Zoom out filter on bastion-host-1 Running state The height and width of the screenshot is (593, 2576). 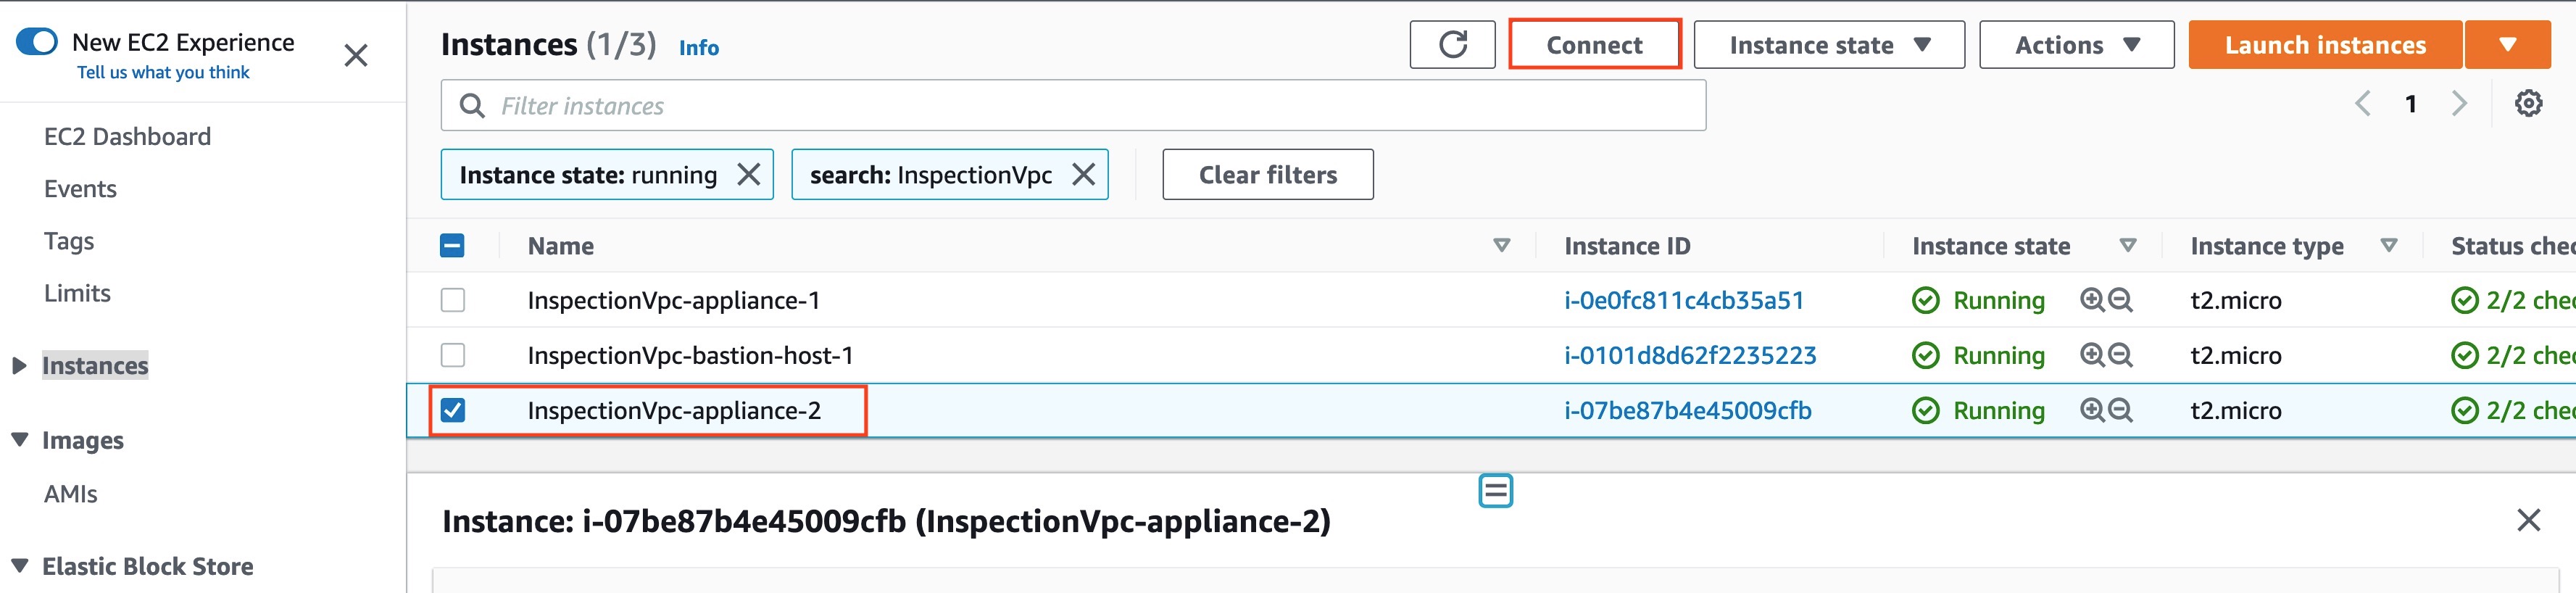pyautogui.click(x=2120, y=355)
